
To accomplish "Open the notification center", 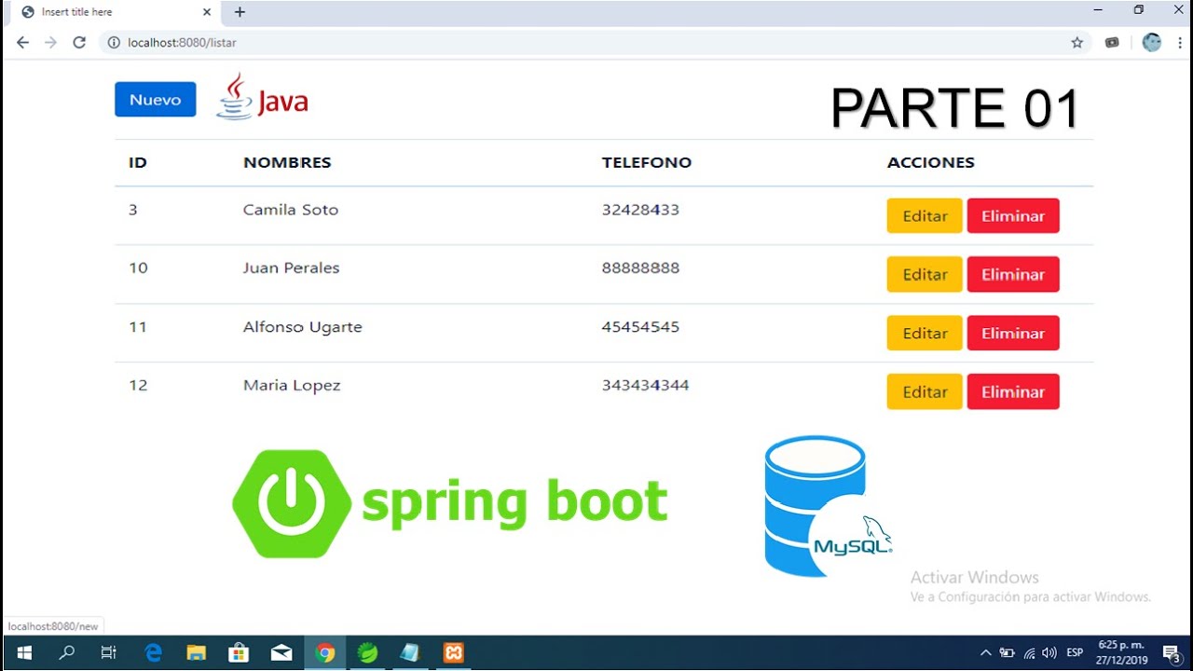I will 1172,653.
